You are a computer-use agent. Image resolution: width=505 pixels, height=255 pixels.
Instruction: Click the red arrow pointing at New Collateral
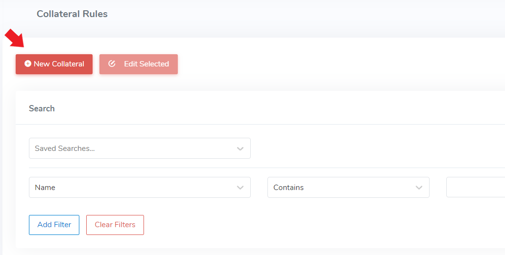point(14,38)
